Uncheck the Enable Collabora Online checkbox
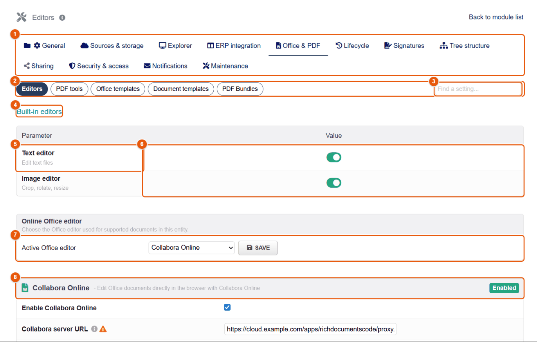This screenshot has width=537, height=342. 227,308
